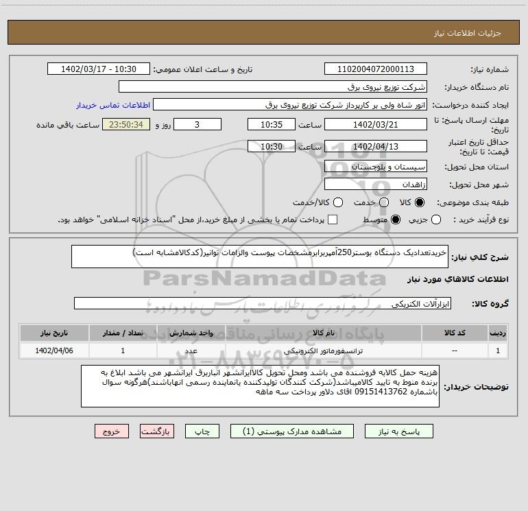Click item name cell ترانسفورماتور الکترونیکی
The width and height of the screenshot is (528, 511).
click(x=323, y=350)
